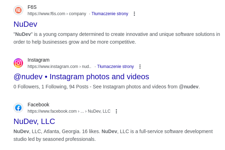This screenshot has width=225, height=150.
Task: Click 'Tłumaczenie strony' next to F6S URL
Action: pyautogui.click(x=110, y=14)
